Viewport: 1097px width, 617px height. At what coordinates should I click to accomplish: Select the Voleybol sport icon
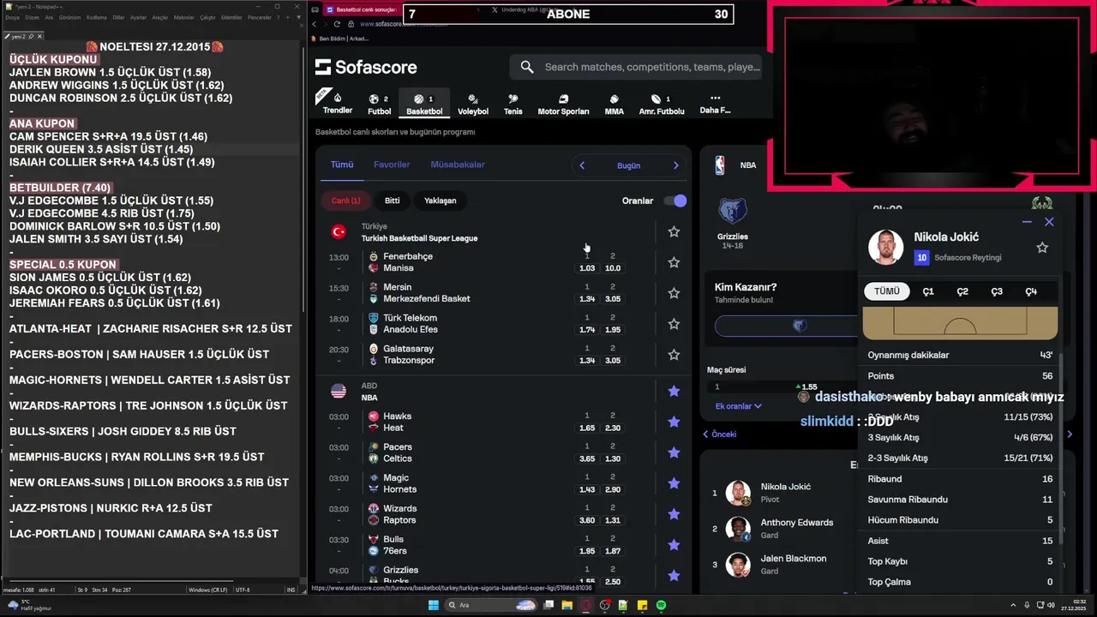472,105
